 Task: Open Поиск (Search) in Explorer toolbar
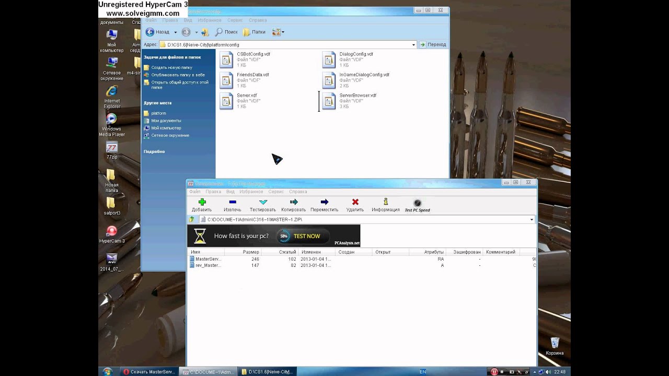[x=226, y=32]
